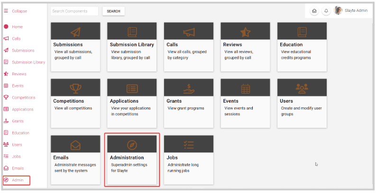This screenshot has height=193, width=376.
Task: Click the Calls megaphone icon in sidebar
Action: [x=6, y=38]
